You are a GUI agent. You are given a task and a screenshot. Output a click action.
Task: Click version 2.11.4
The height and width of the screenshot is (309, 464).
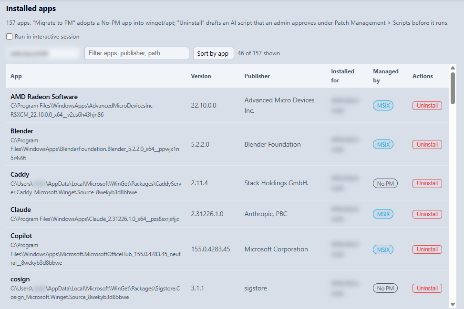pyautogui.click(x=199, y=183)
